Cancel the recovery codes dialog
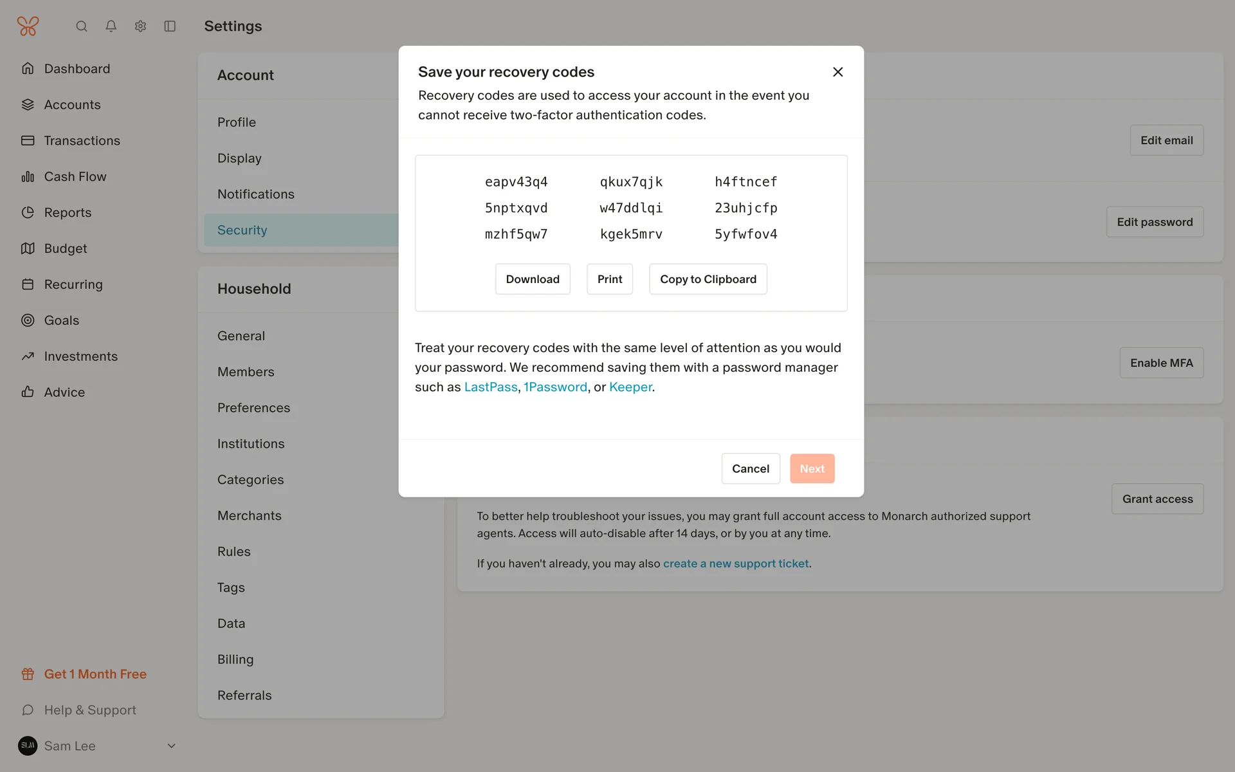Image resolution: width=1235 pixels, height=772 pixels. click(750, 468)
